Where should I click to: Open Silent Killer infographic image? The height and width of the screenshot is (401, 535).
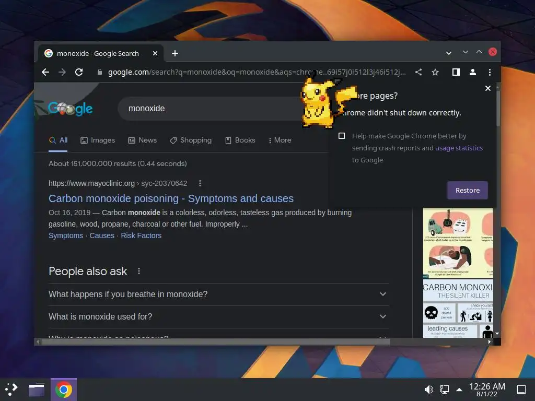[458, 309]
